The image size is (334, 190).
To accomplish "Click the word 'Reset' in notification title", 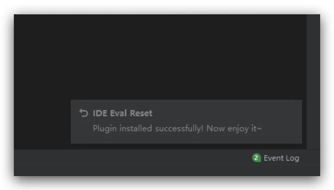I will coord(141,113).
